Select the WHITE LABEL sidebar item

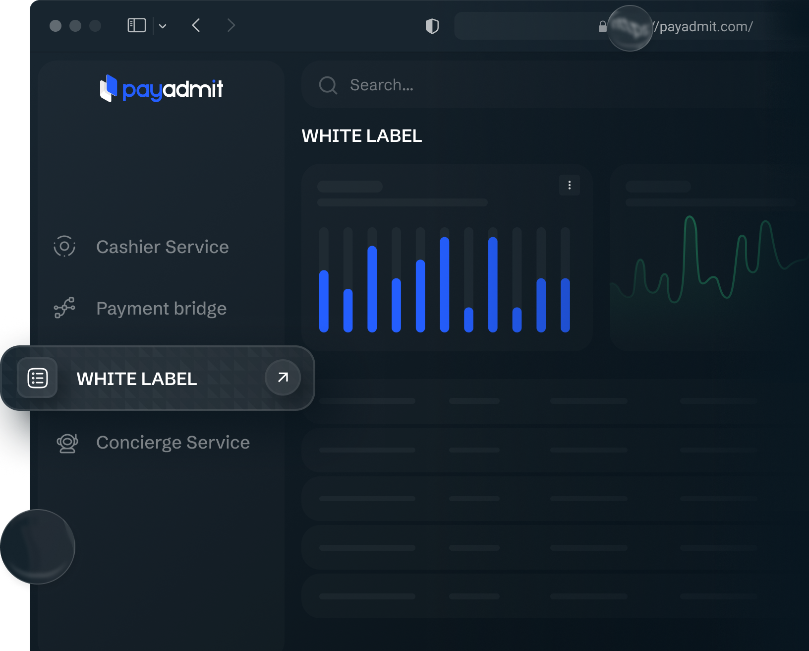tap(137, 379)
